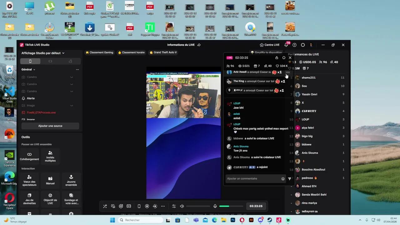Open the chat overlay settings gear
400x225 pixels.
click(284, 58)
